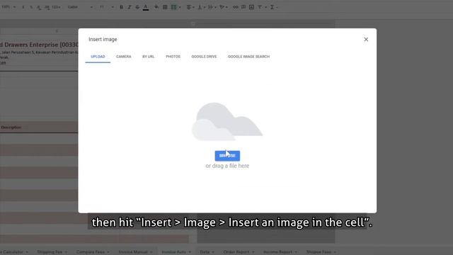Open the font size dropdown
The height and width of the screenshot is (255, 453).
[107, 7]
